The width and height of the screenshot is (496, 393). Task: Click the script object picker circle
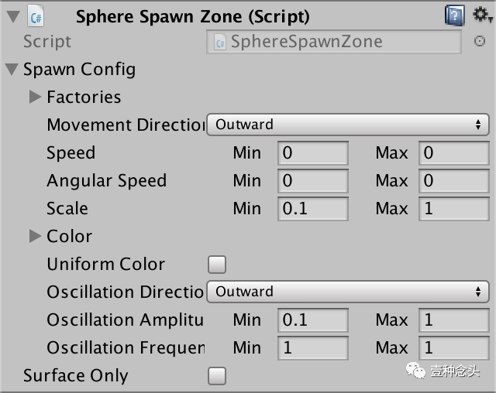click(480, 42)
